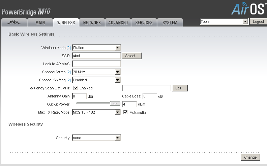
Task: Switch to the MAIN tab
Action: click(40, 23)
